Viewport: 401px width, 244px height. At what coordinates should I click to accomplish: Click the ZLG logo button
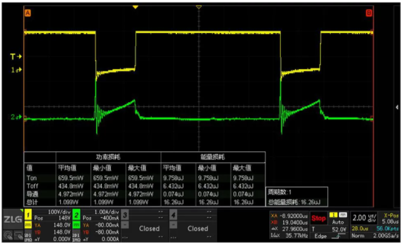[13, 219]
